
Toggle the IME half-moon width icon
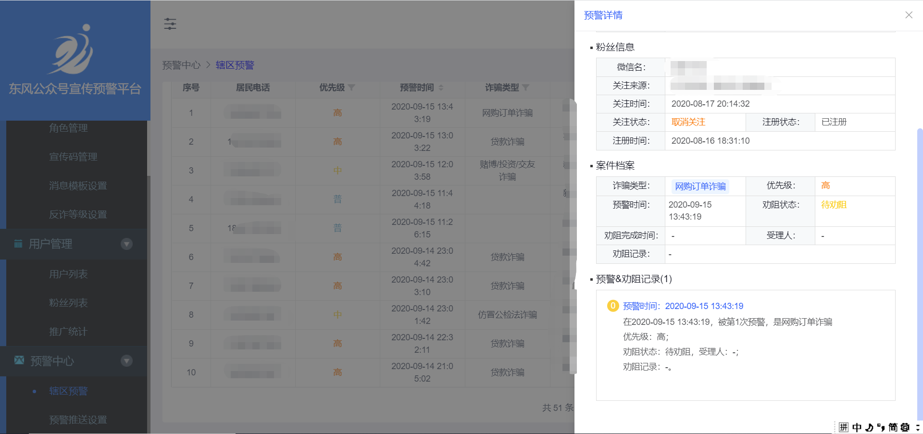point(869,427)
